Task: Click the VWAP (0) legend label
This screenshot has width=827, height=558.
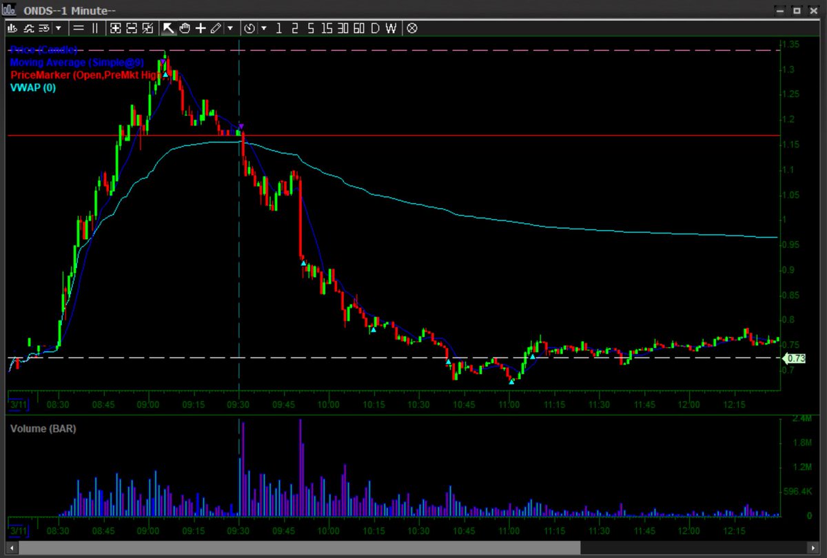Action: pyautogui.click(x=32, y=87)
